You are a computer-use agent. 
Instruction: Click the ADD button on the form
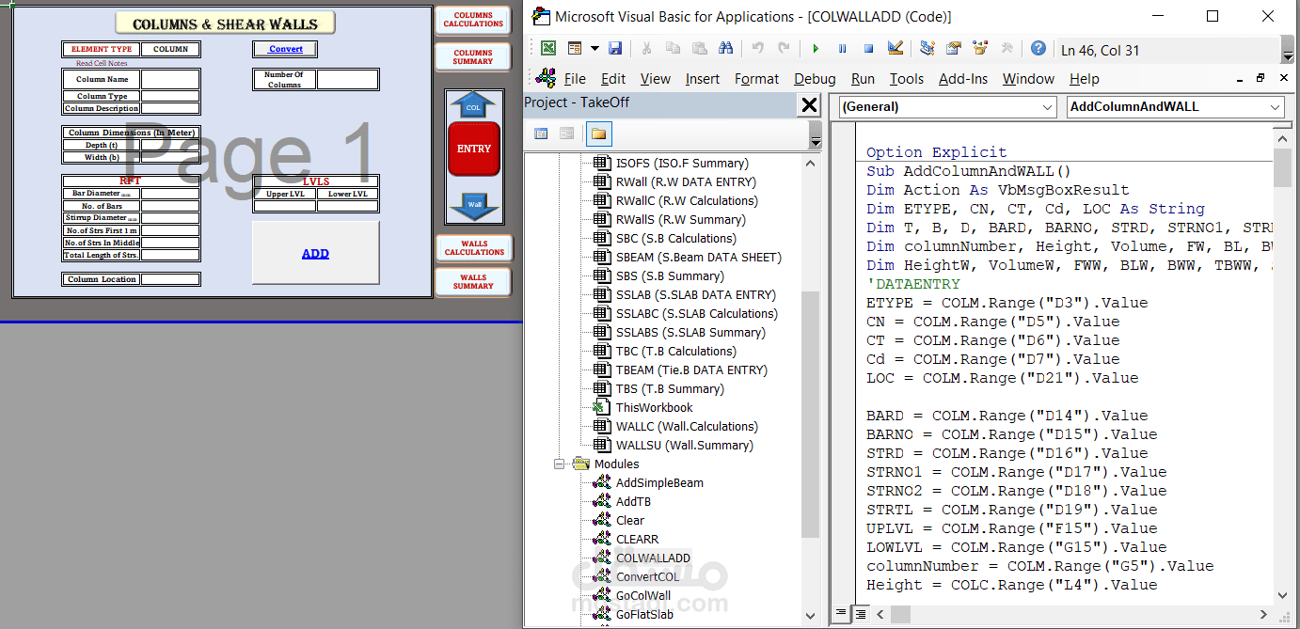click(315, 252)
